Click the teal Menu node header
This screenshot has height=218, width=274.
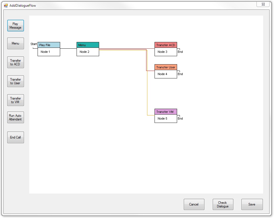[88, 45]
